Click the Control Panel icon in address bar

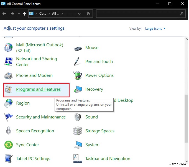pos(31,13)
